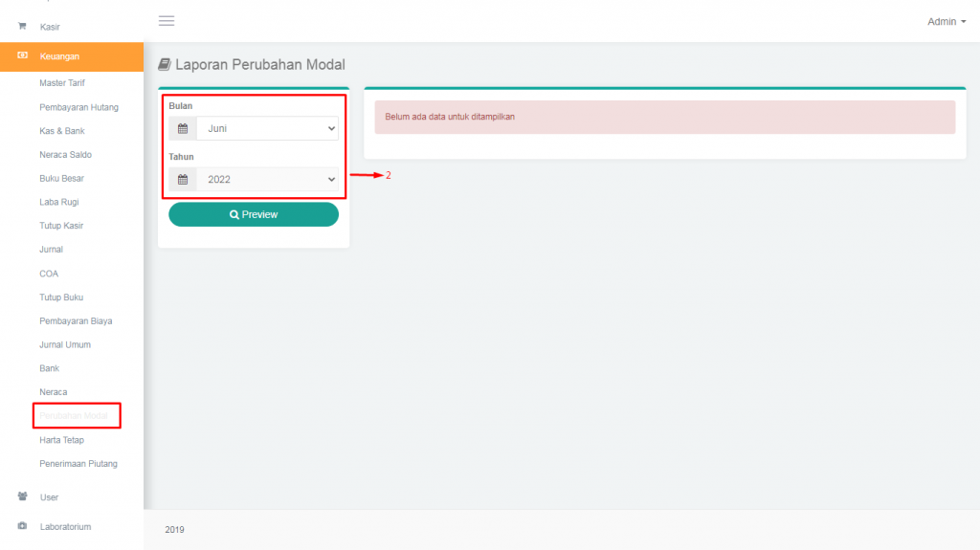The width and height of the screenshot is (980, 550).
Task: Open Buku Besar ledger
Action: click(62, 179)
